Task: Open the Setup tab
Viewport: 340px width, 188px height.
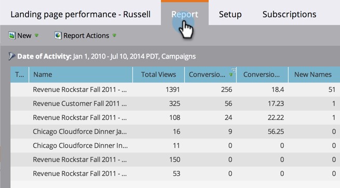Action: (x=230, y=15)
